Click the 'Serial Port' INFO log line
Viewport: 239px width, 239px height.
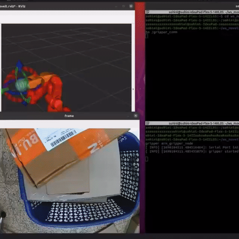[192, 148]
